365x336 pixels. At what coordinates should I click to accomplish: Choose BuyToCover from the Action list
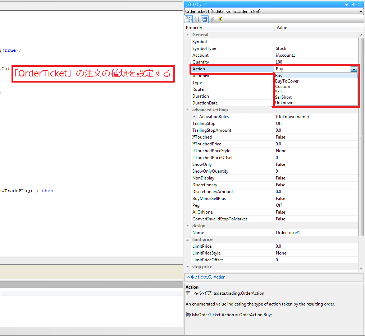click(x=316, y=81)
